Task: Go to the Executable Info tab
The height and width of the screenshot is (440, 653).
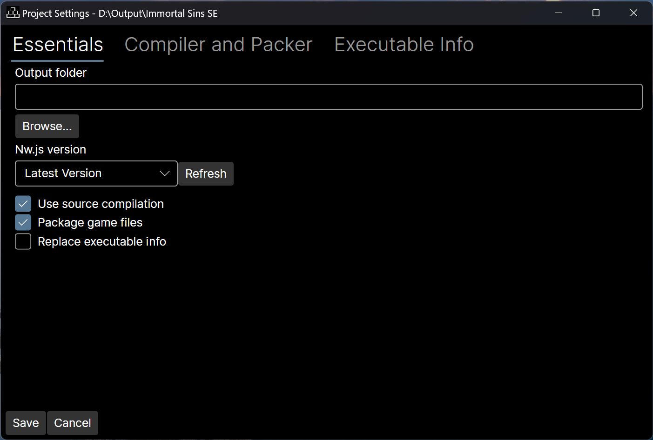Action: [404, 45]
